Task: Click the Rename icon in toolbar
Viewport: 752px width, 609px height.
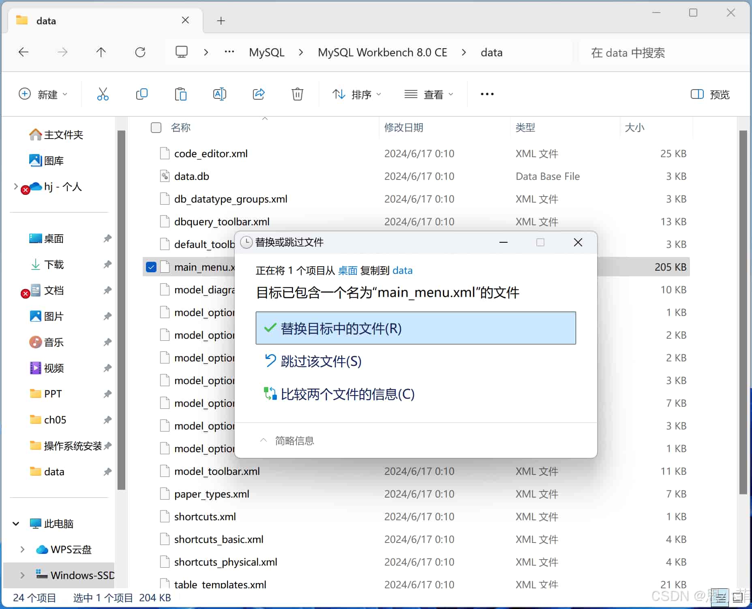Action: (x=219, y=94)
